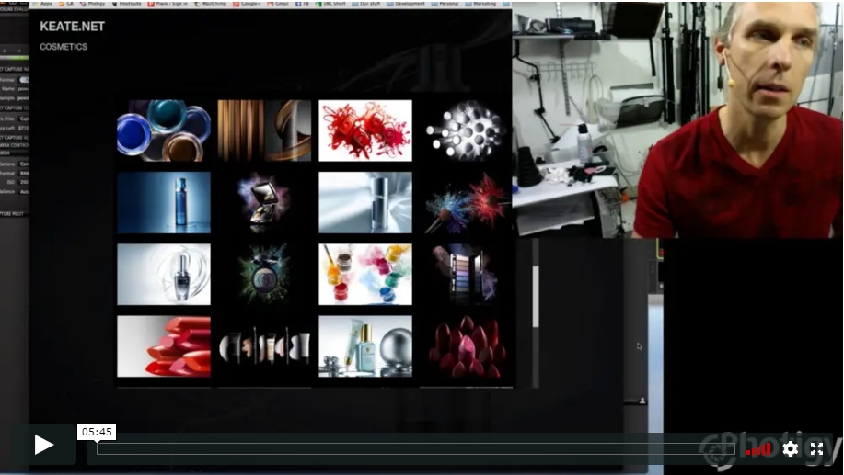
Task: Open compact with purple powder burst thumbnail
Action: 264,202
